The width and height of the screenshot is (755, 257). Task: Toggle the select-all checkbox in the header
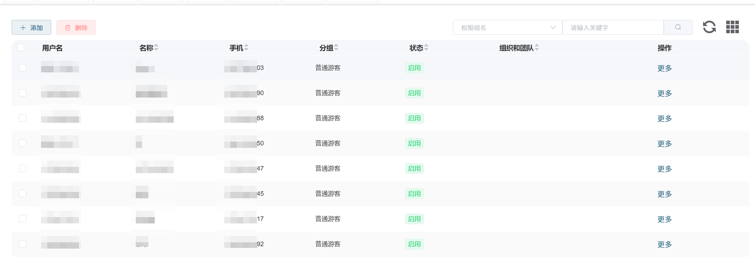click(x=21, y=48)
